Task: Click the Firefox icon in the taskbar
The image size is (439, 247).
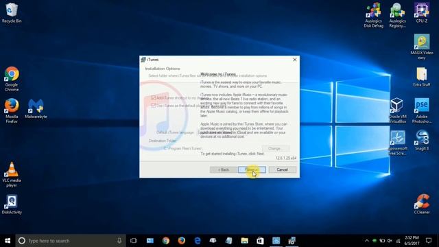Action: [181, 241]
